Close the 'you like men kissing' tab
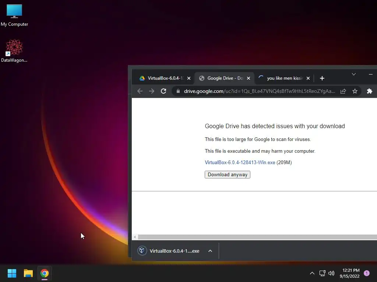Viewport: 377px width, 282px height. 308,78
